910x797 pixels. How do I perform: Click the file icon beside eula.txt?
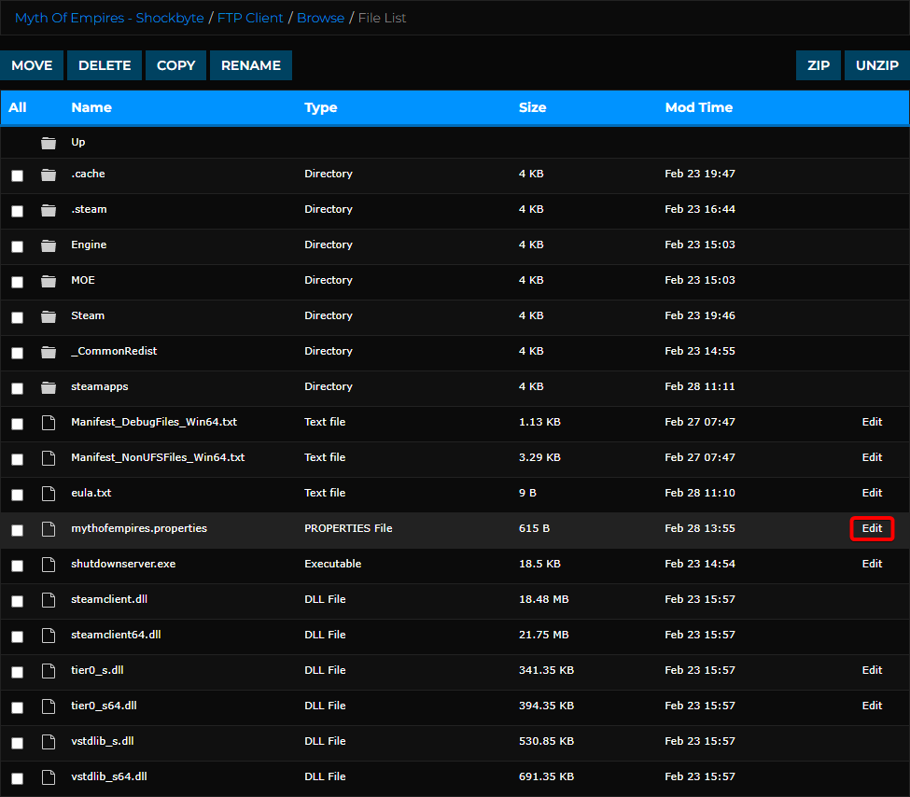[x=49, y=493]
